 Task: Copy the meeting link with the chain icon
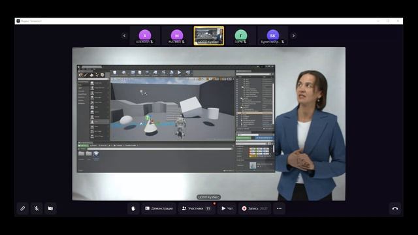click(23, 208)
